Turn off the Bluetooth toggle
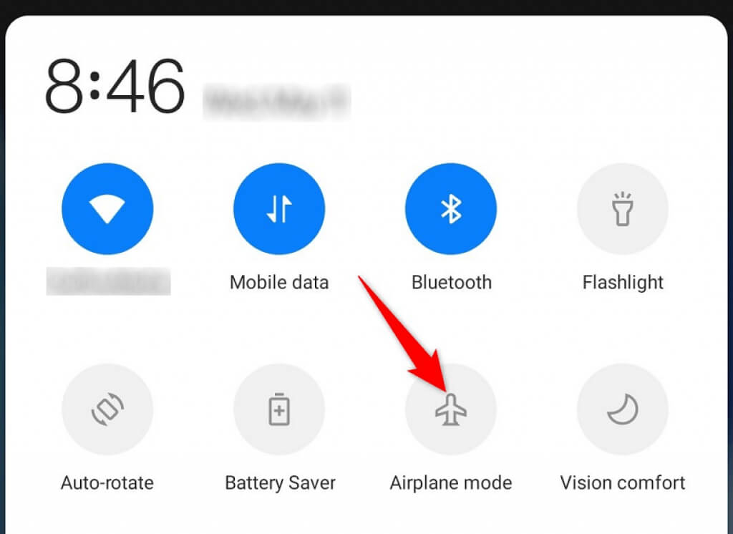This screenshot has height=534, width=733. tap(451, 208)
